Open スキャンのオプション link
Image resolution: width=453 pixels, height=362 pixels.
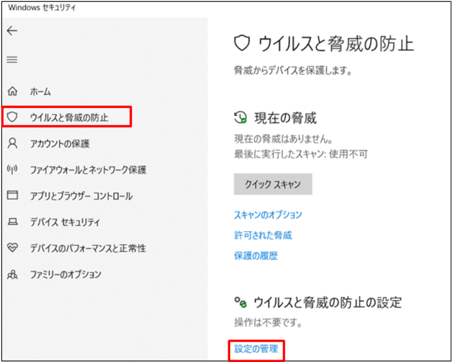tap(268, 214)
